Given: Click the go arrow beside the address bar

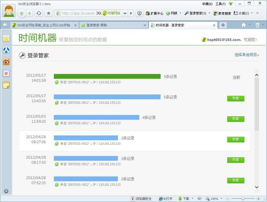Looking at the screenshot, I should (131, 13).
